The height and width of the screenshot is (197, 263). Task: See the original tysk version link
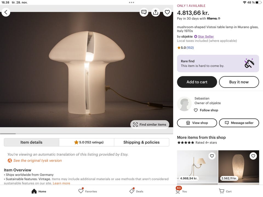tap(38, 161)
